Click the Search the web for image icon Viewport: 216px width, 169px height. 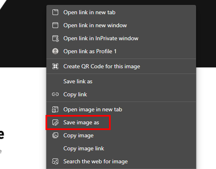[x=55, y=161]
